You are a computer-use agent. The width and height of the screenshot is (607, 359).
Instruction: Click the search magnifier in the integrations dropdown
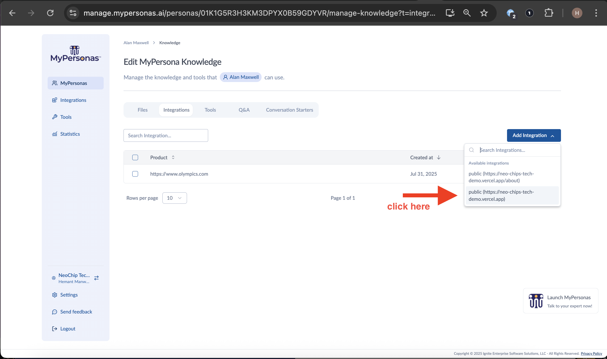coord(472,150)
